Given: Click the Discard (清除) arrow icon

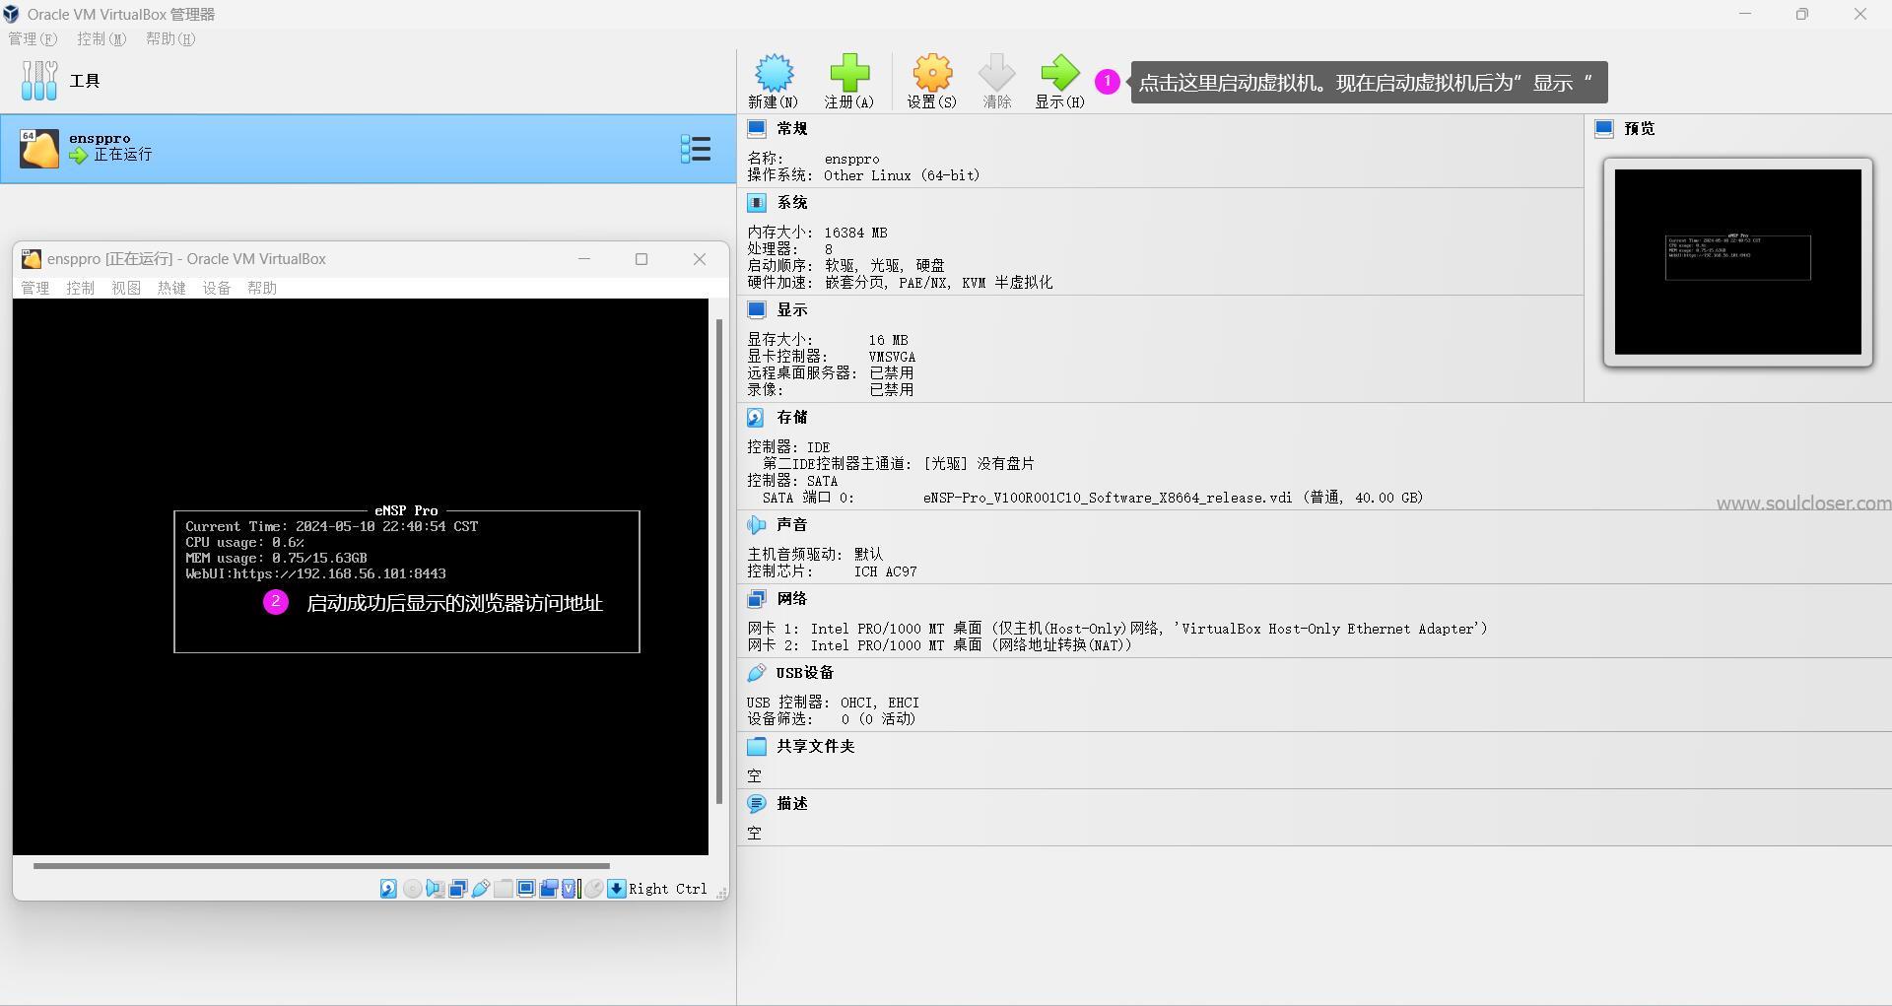Looking at the screenshot, I should pos(996,73).
